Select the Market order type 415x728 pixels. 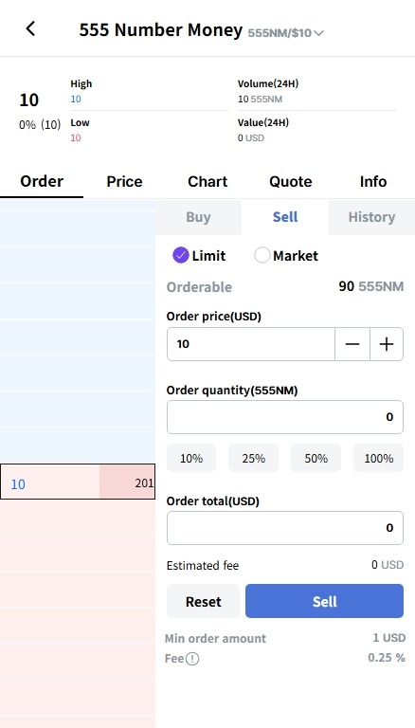[286, 255]
